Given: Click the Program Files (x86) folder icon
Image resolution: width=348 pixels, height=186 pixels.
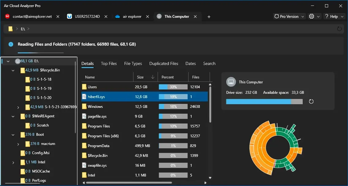Looking at the screenshot, I should [x=84, y=136].
